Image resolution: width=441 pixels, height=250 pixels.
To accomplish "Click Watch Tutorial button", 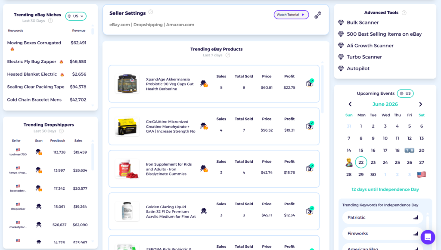I will coord(291,15).
